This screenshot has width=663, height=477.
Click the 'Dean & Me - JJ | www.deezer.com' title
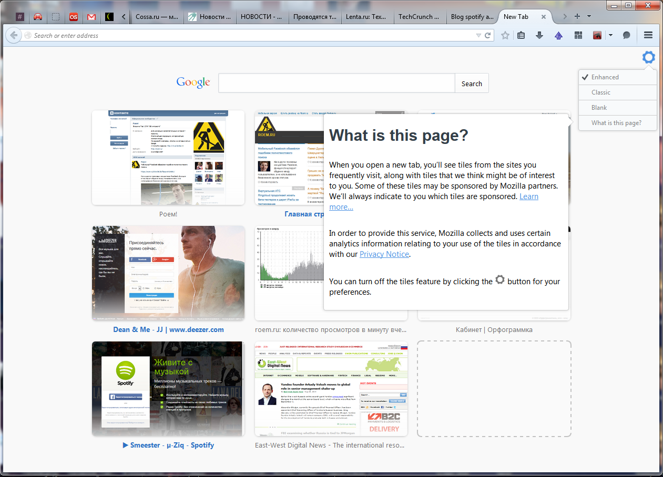tap(168, 330)
